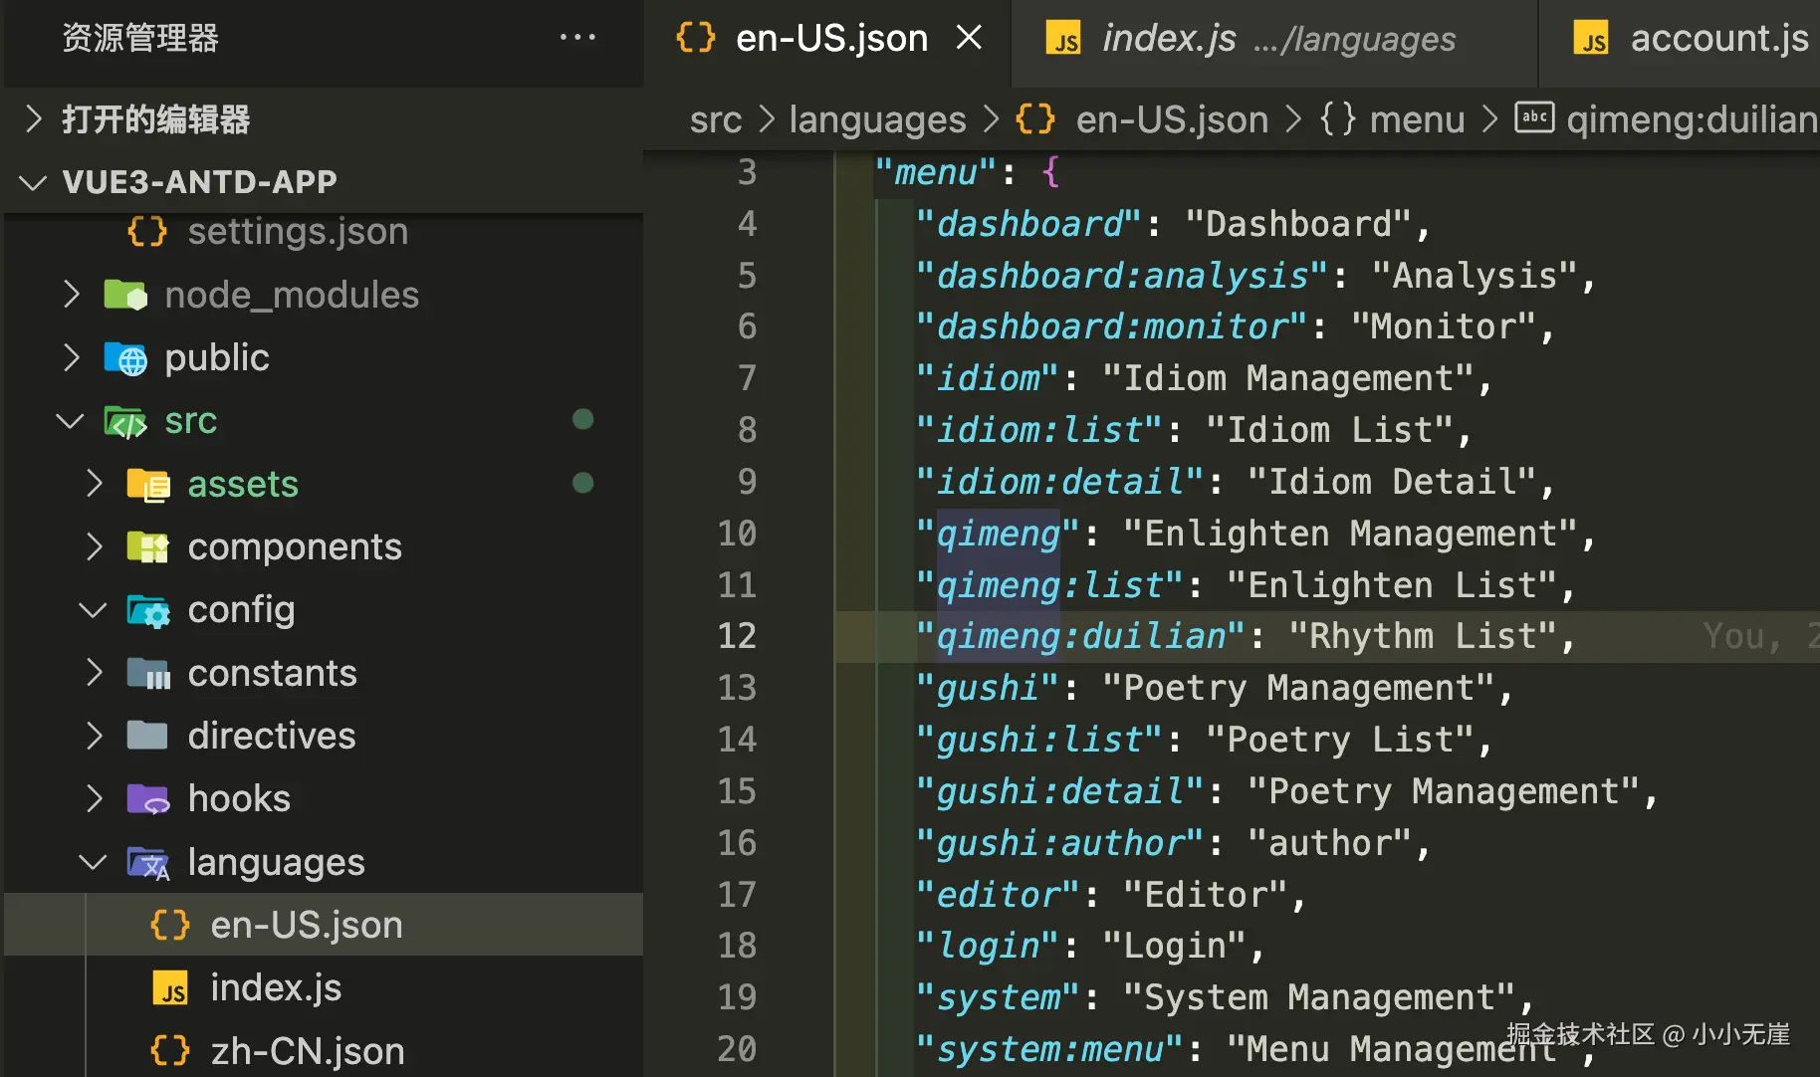Click the JS icon on index.js tab
This screenshot has width=1820, height=1077.
coord(1063,39)
